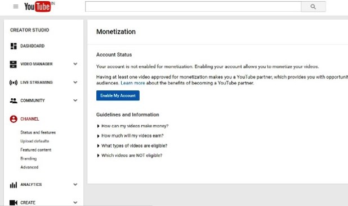Focus the YouTube search box
Viewport: 348px width, 206px height.
pos(193,7)
